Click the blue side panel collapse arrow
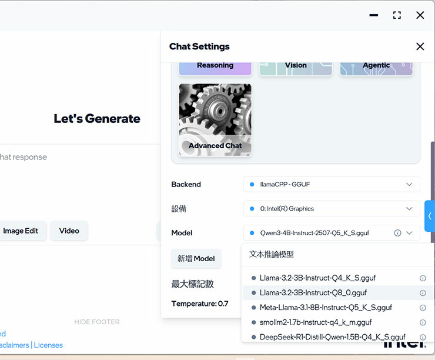 click(x=430, y=216)
